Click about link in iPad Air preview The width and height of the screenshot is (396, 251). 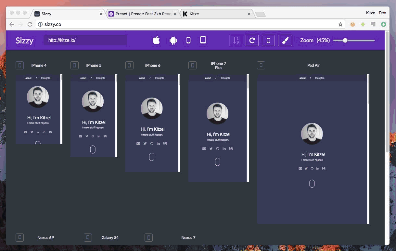302,78
